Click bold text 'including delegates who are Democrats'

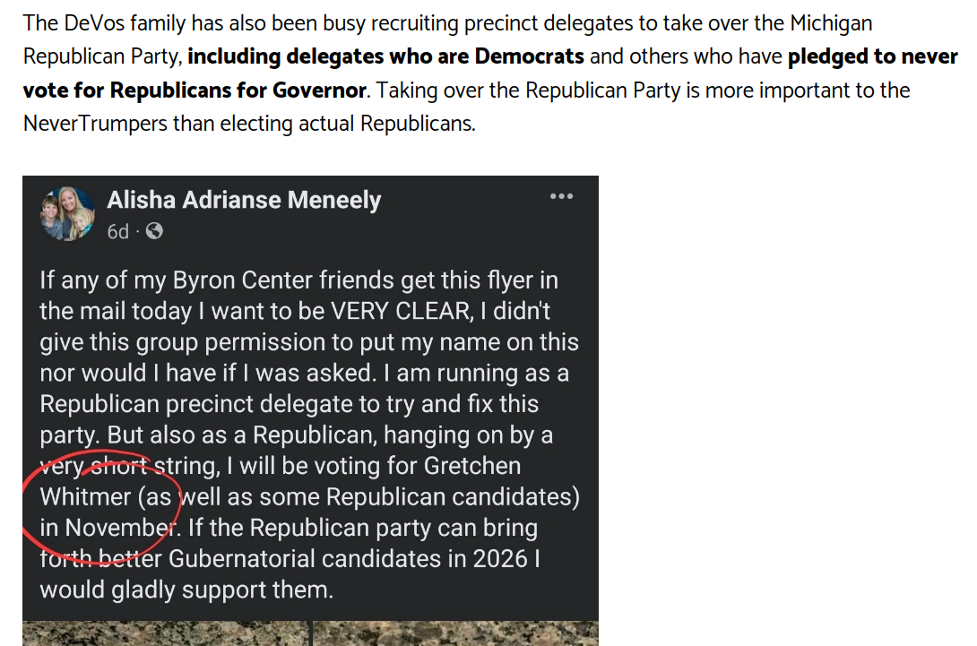click(385, 56)
